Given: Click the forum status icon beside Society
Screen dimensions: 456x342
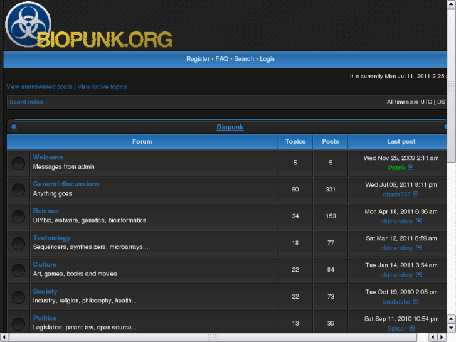Looking at the screenshot, I should click(18, 297).
